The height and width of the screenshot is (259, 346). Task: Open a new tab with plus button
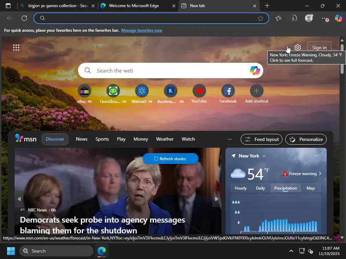267,6
